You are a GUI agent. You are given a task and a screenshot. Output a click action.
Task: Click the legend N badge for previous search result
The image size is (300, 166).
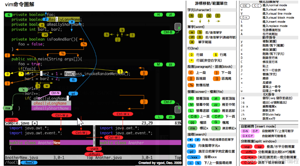(x=198, y=163)
